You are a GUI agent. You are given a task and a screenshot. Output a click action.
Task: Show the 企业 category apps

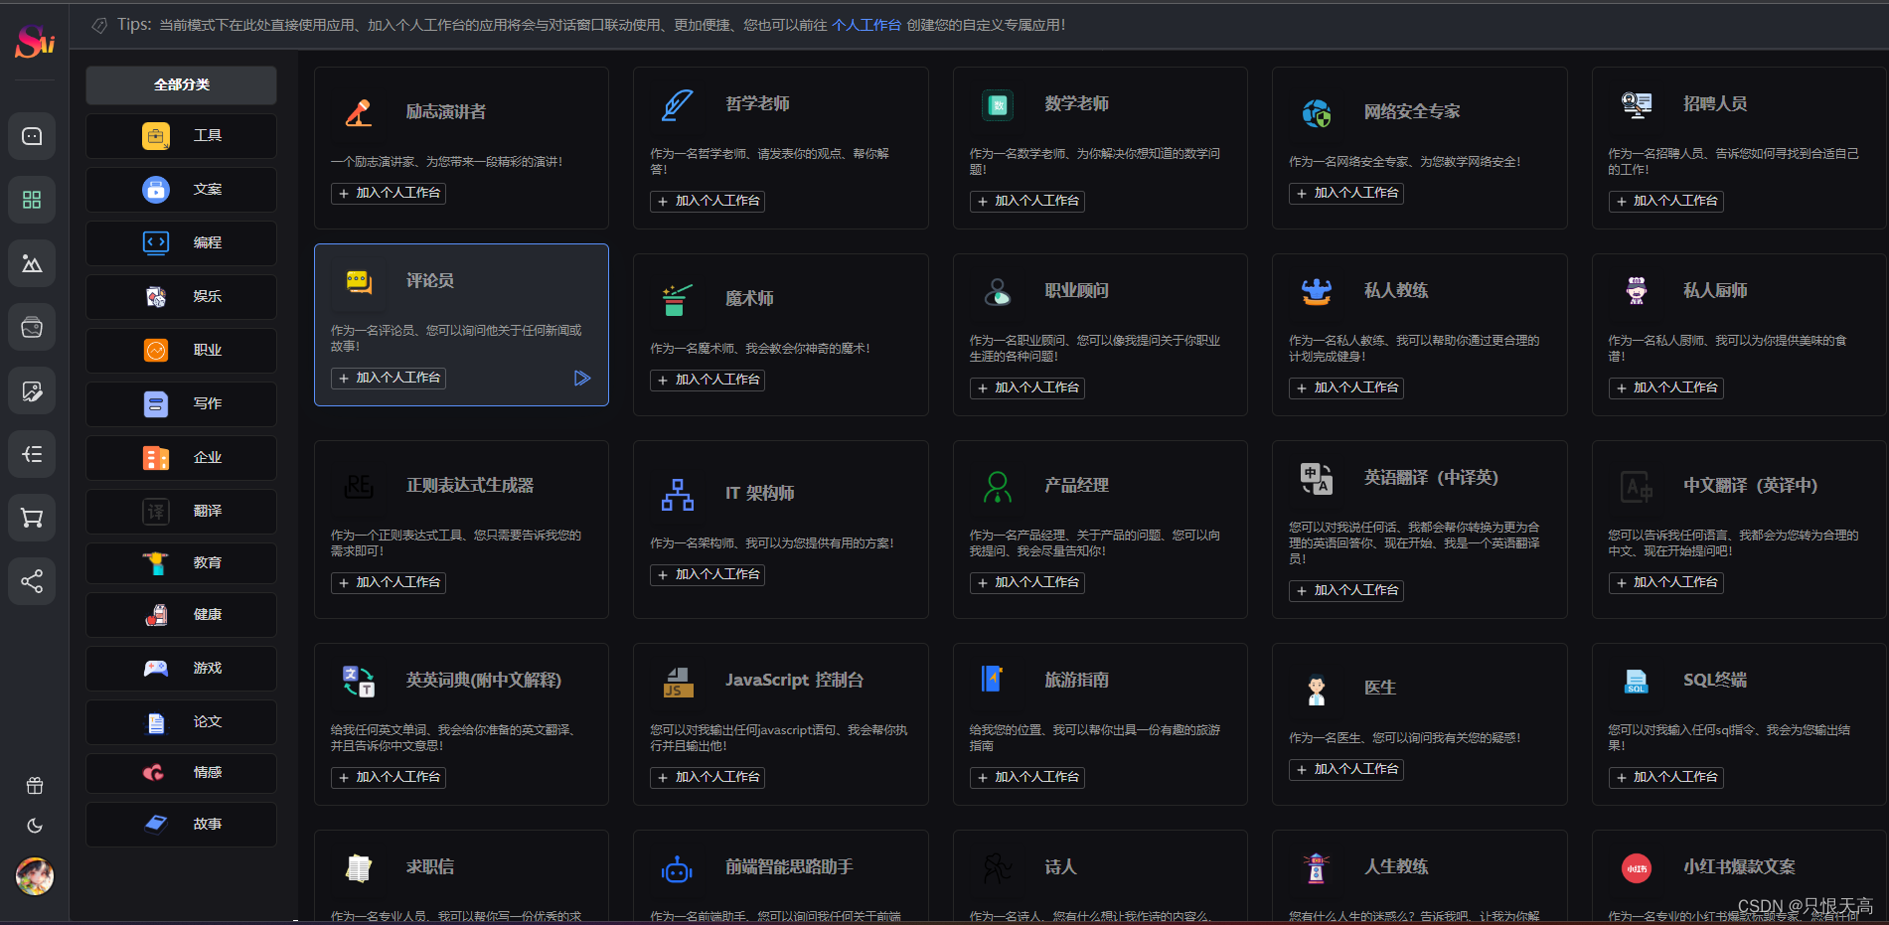pos(181,458)
